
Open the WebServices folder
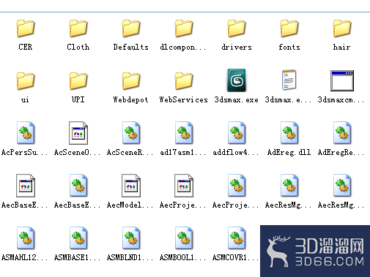coord(184,80)
